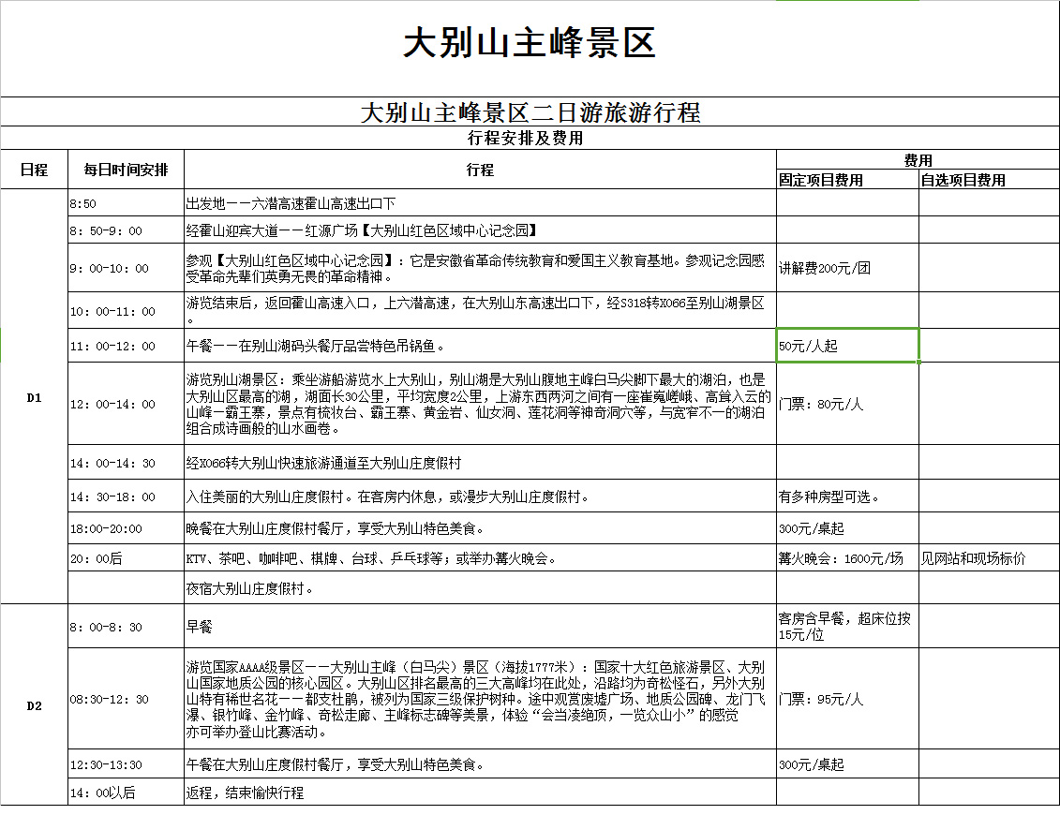The image size is (1060, 815).
Task: Click the 游览国家AAAA级景区 description cell
Action: coord(480,699)
